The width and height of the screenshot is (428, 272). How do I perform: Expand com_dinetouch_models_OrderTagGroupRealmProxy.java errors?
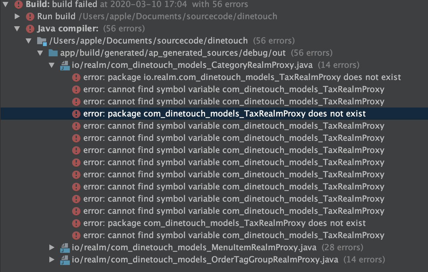52,260
